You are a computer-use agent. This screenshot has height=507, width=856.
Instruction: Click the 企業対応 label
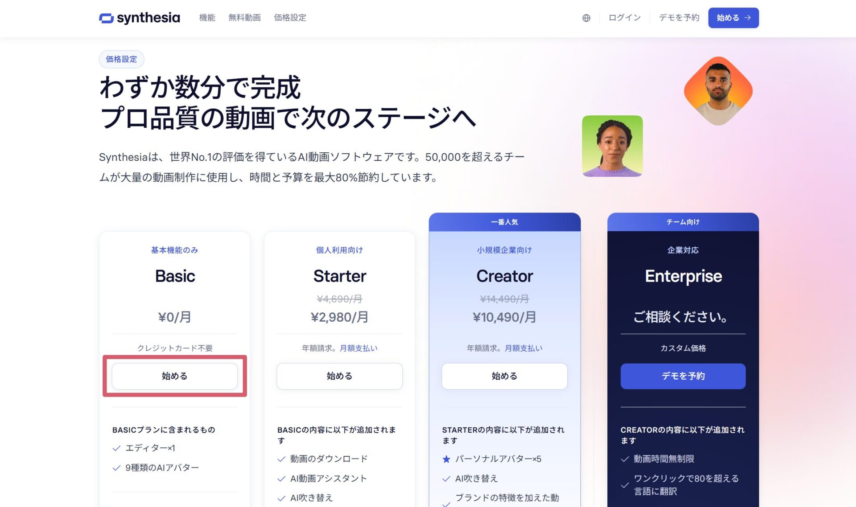click(683, 250)
